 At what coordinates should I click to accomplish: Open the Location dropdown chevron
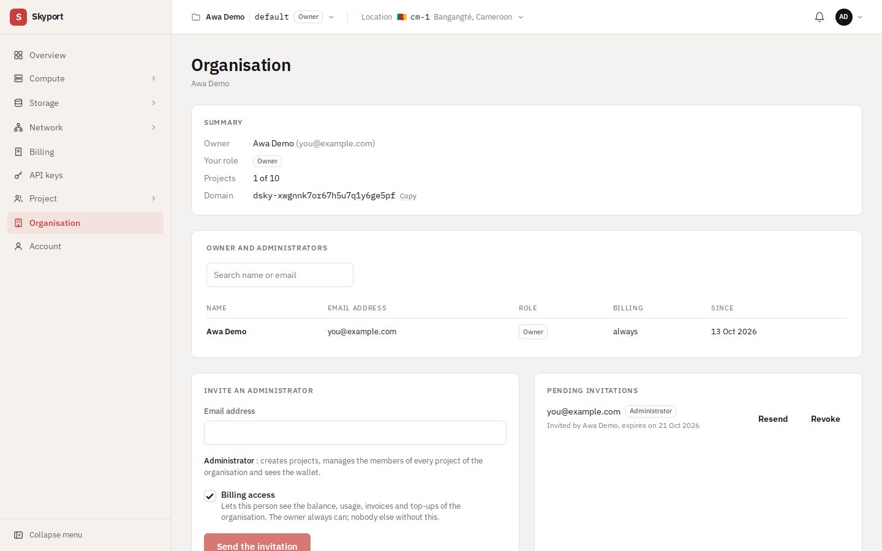pos(521,17)
